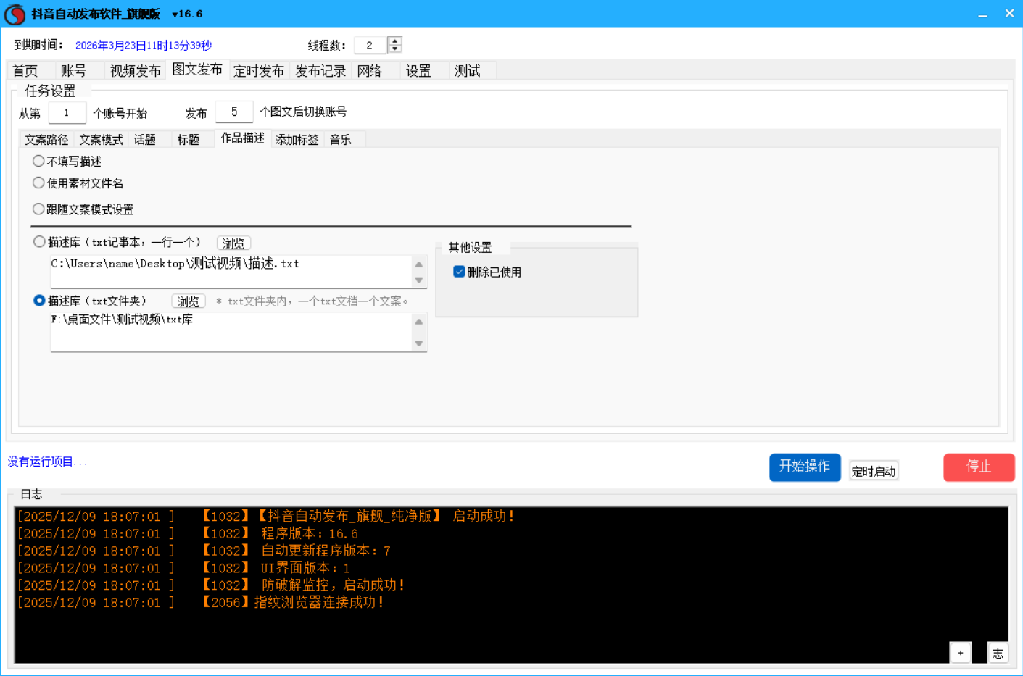Click the app logo icon in title bar
This screenshot has height=676, width=1023.
point(15,14)
